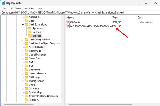This screenshot has height=106, width=160.
Task: Select the StorageSense folder icon
Action: coord(26,81)
